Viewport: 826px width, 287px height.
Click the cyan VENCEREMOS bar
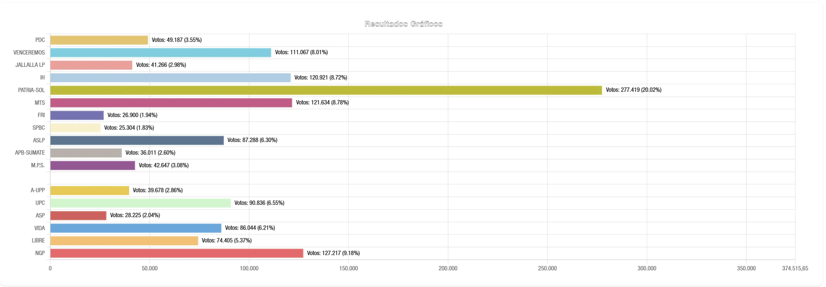pos(160,53)
